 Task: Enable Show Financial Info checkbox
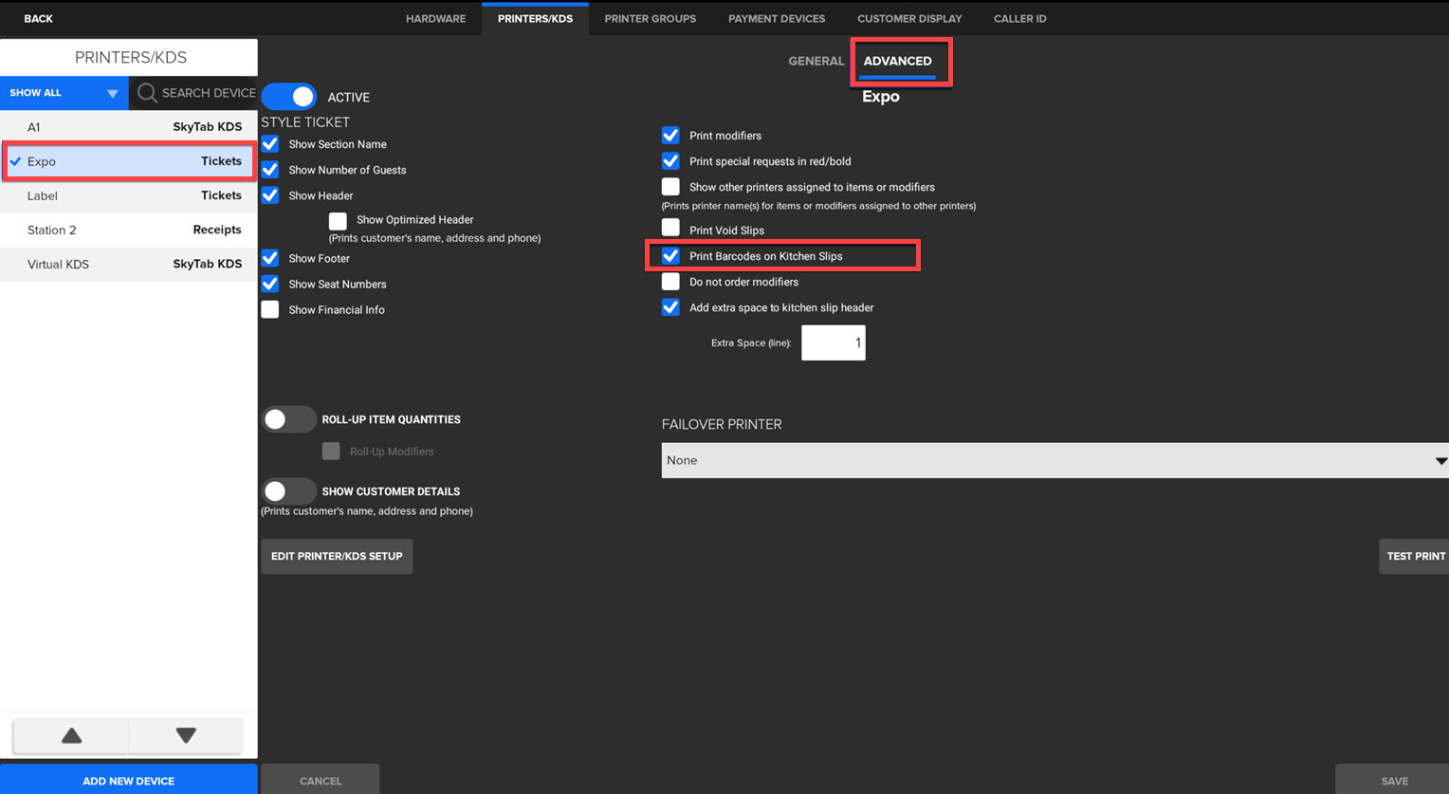pos(270,309)
